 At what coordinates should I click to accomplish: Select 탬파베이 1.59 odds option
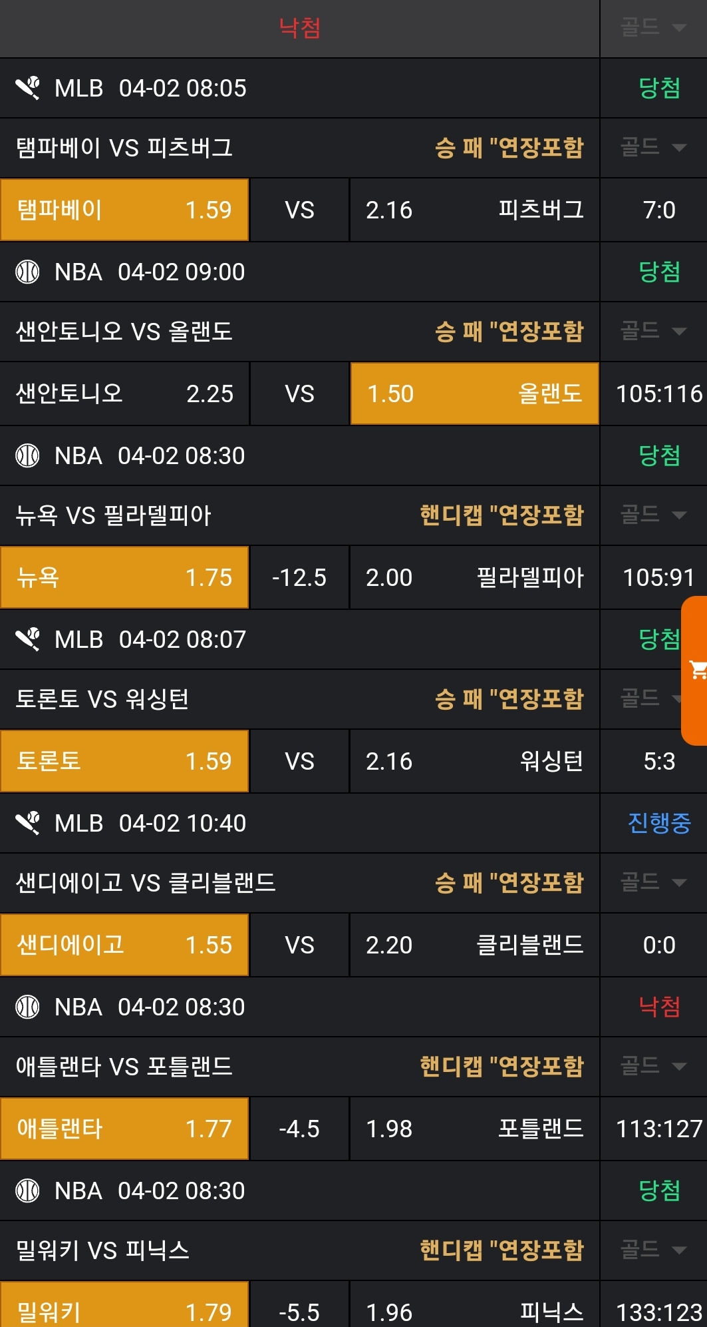pos(124,210)
